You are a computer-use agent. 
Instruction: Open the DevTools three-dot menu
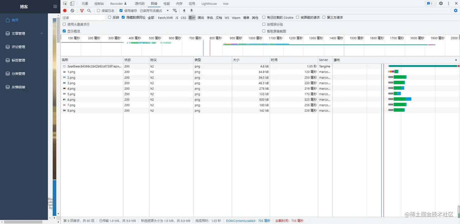pyautogui.click(x=448, y=4)
